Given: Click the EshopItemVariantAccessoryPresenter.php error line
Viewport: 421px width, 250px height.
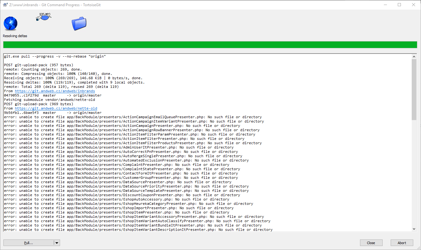Looking at the screenshot, I should tap(134, 217).
